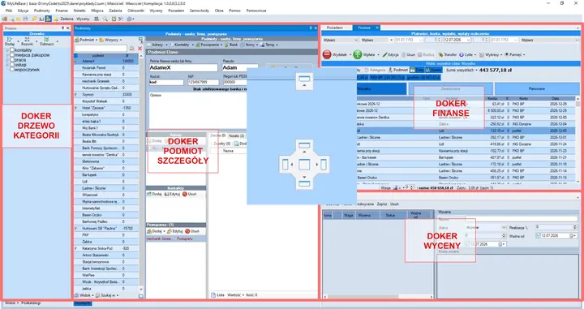
Task: Click the red Wydatek minus icon
Action: click(x=327, y=54)
